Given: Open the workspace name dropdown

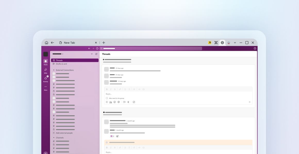Looking at the screenshot, I should 58,54.
